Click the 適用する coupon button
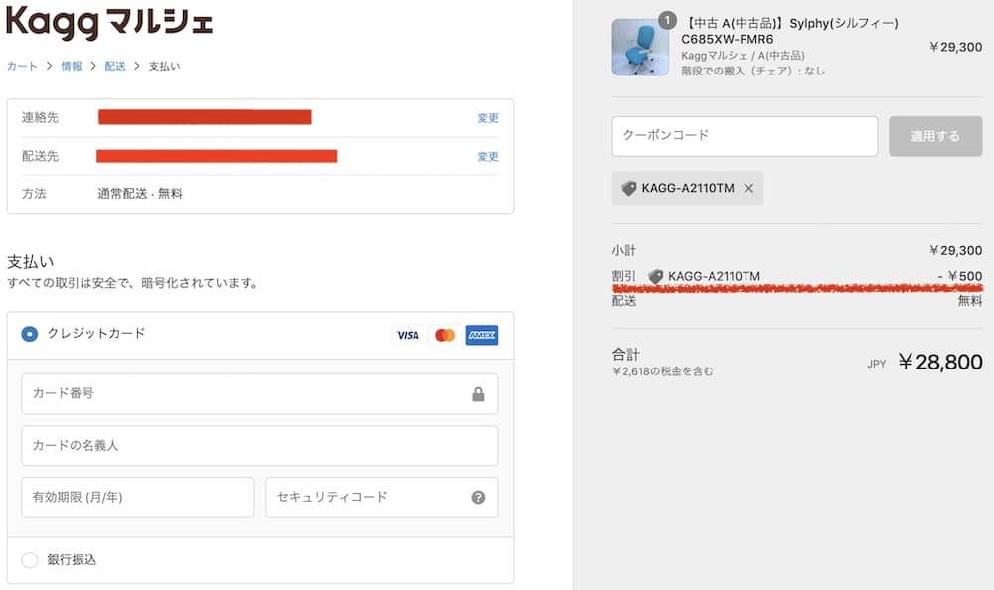994x590 pixels. tap(935, 136)
